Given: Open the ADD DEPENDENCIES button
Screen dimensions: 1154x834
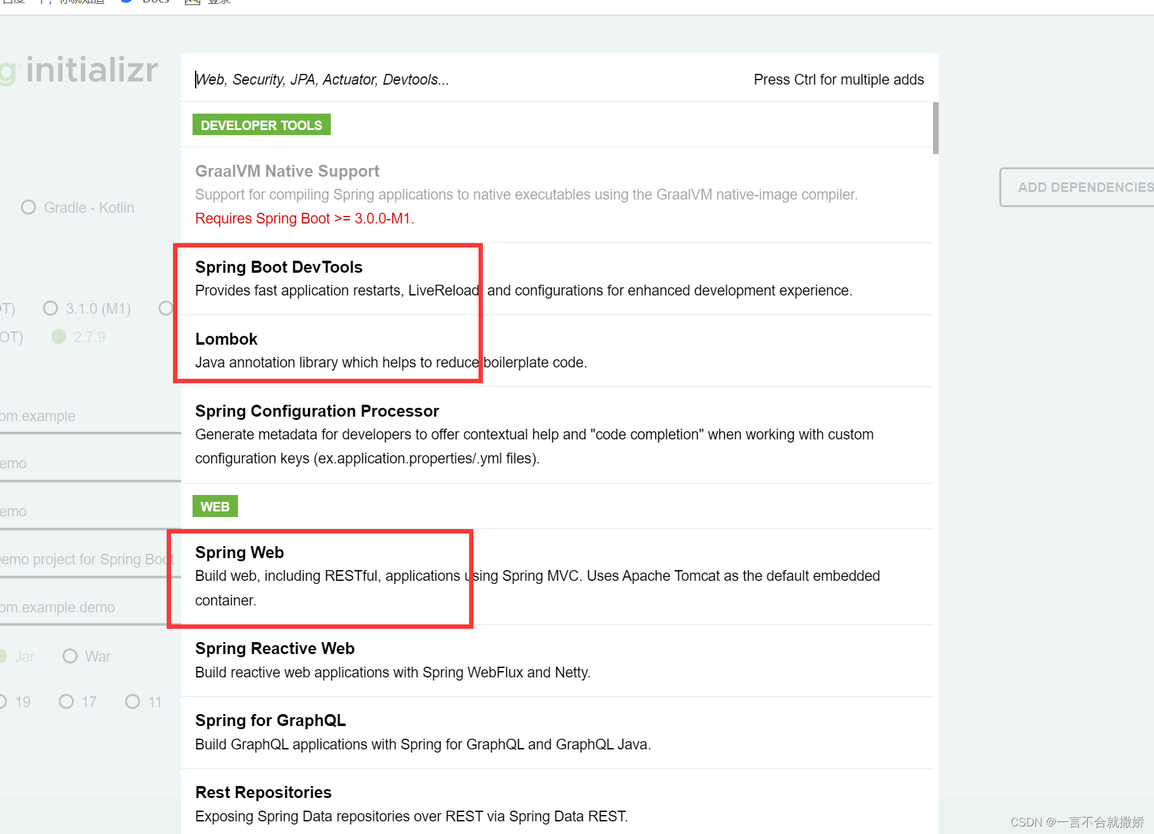Looking at the screenshot, I should pyautogui.click(x=1078, y=188).
